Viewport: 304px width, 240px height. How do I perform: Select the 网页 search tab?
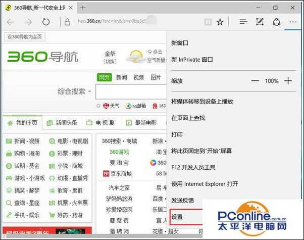pos(105,77)
